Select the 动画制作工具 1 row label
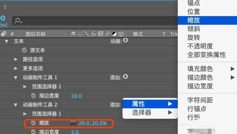237x134 pixels. (x=40, y=78)
